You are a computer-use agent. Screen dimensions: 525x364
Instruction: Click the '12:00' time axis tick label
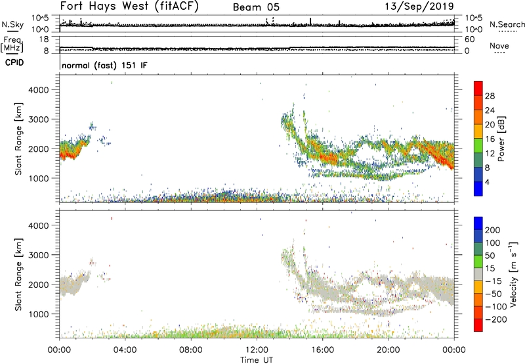point(257,350)
